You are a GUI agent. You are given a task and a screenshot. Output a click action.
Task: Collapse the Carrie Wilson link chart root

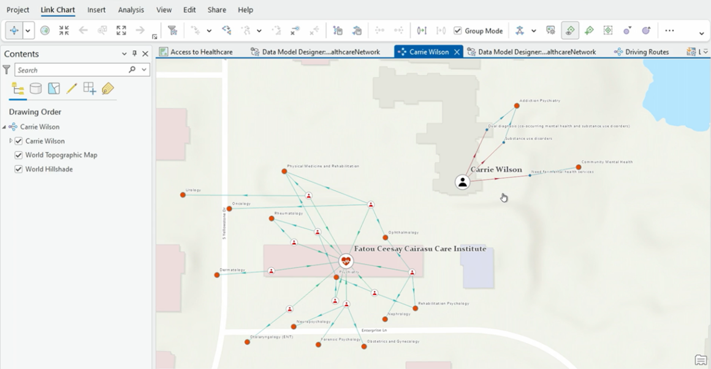click(x=4, y=127)
